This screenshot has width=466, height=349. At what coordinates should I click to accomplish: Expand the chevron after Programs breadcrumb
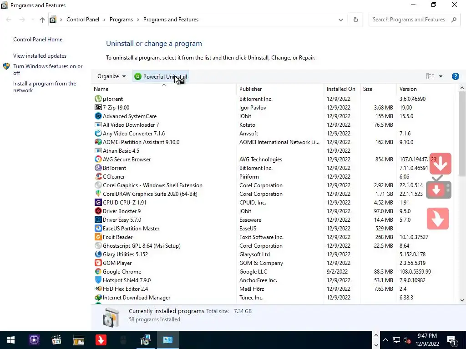tap(138, 20)
